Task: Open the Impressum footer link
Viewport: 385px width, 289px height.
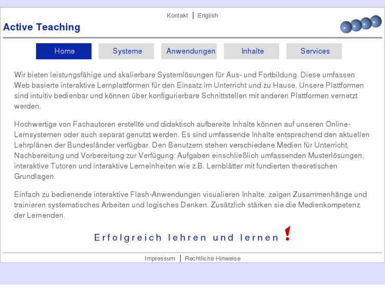Action: [x=160, y=258]
